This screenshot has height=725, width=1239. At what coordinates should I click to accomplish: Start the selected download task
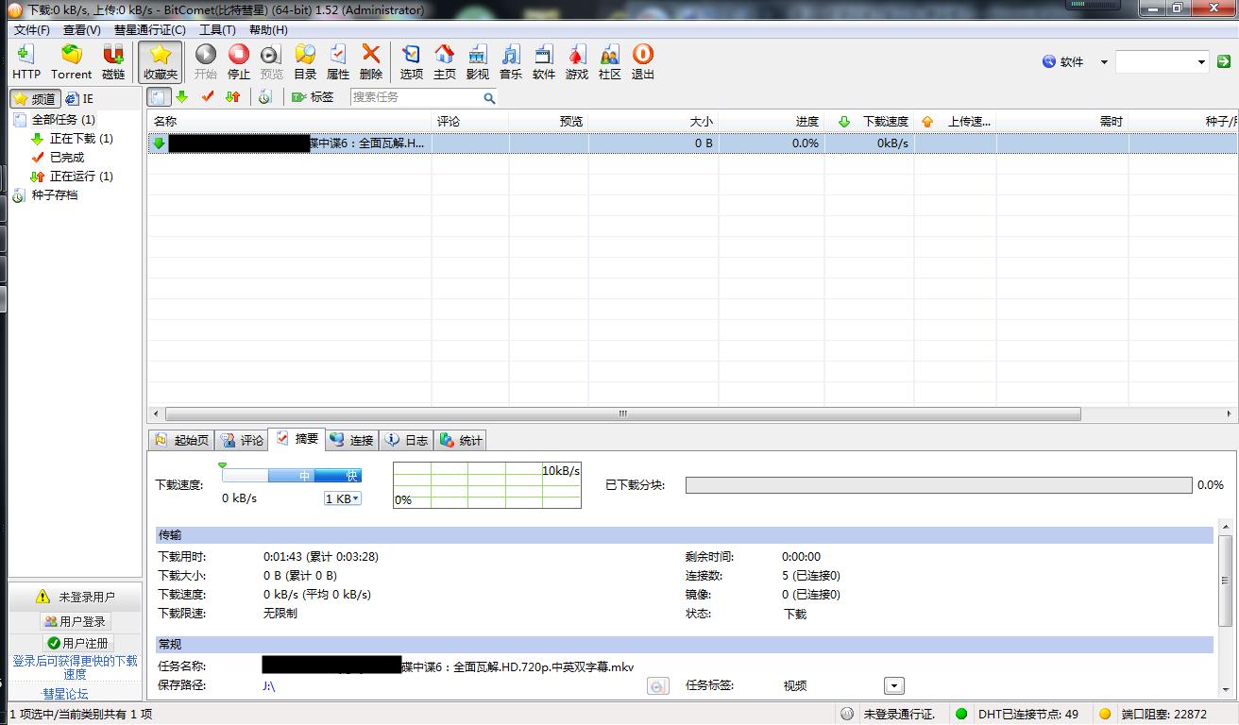(205, 61)
